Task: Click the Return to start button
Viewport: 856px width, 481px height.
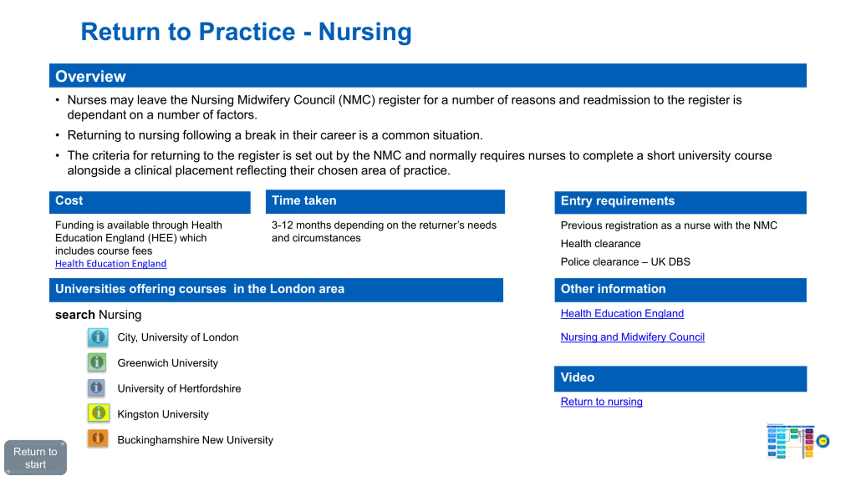Action: click(x=35, y=458)
